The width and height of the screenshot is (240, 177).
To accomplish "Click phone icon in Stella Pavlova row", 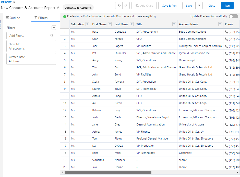I will click(226, 82).
